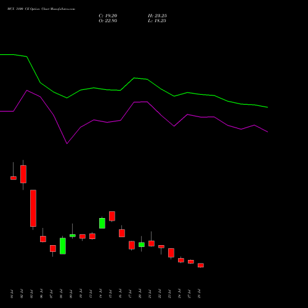This screenshot has width=308, height=308.
Task: Click the low value L: 18.25
Action: [x=157, y=21]
